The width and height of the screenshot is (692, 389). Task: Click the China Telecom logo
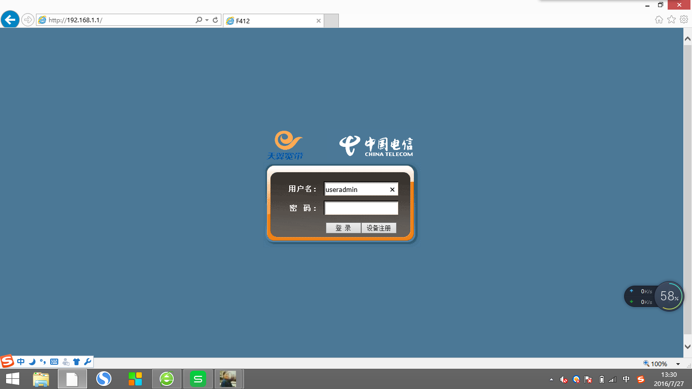376,146
